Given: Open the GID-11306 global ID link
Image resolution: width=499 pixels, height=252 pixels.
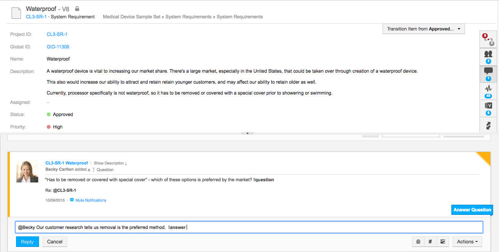Looking at the screenshot, I should click(58, 47).
